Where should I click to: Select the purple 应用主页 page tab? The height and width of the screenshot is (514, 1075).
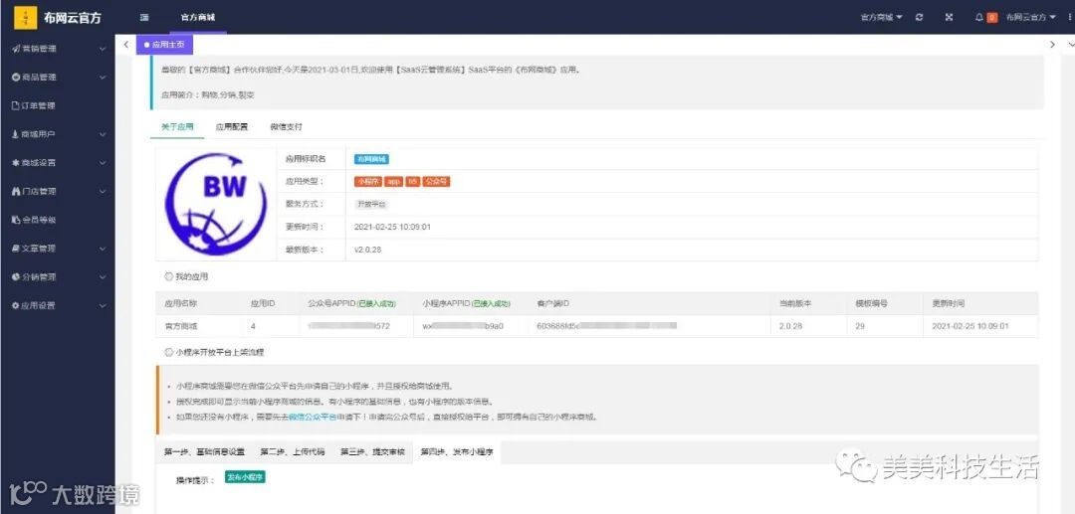click(164, 45)
